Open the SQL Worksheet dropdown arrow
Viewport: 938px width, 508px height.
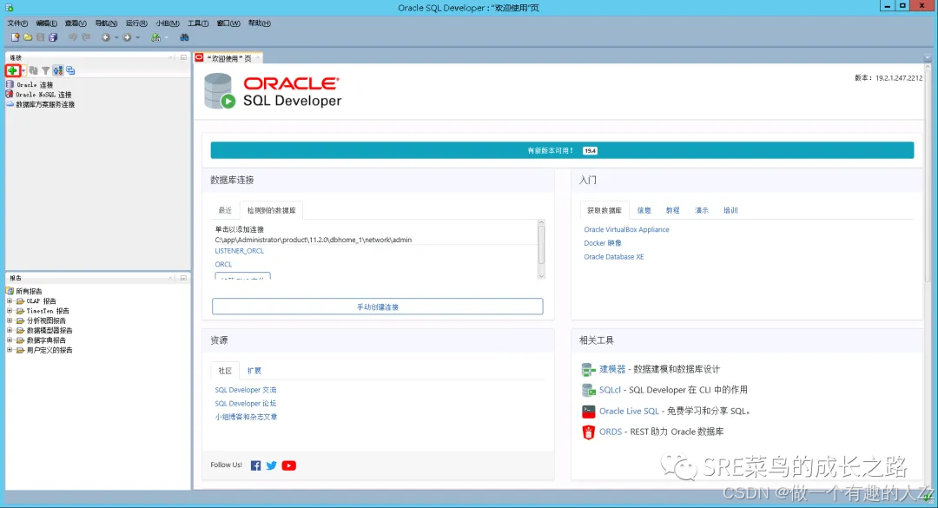pyautogui.click(x=166, y=37)
